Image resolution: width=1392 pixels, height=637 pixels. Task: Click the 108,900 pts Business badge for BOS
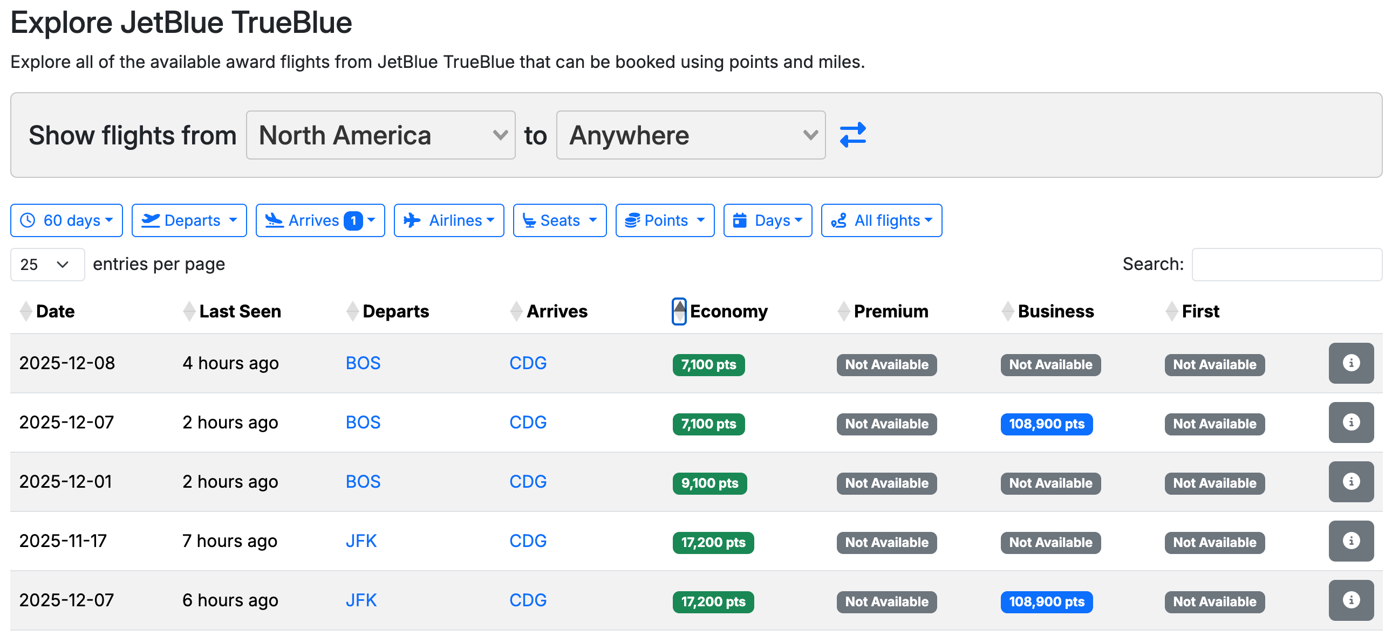pyautogui.click(x=1046, y=424)
